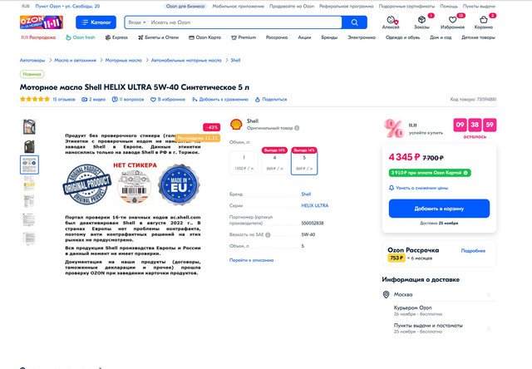Viewport: 532px width, 369px height.
Task: Select the 5 litre volume option
Action: [x=304, y=162]
